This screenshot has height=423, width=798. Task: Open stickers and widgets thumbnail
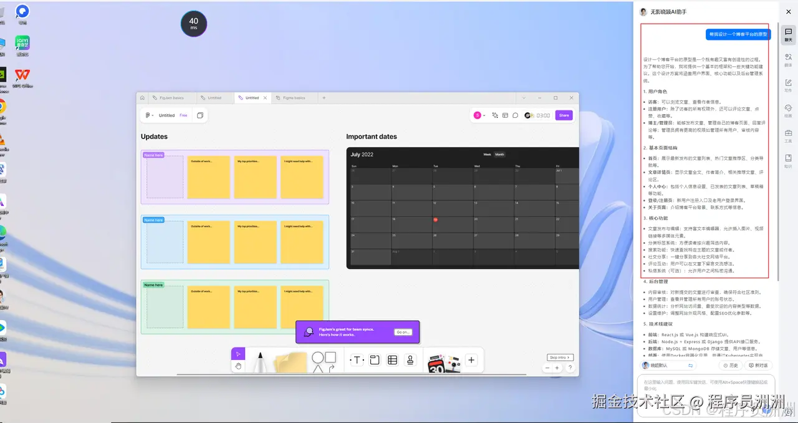[443, 363]
